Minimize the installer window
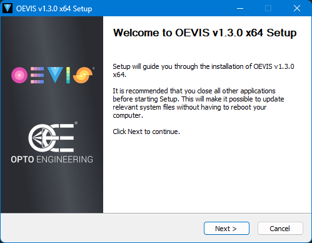Viewport: 312px width, 243px height. pos(240,8)
